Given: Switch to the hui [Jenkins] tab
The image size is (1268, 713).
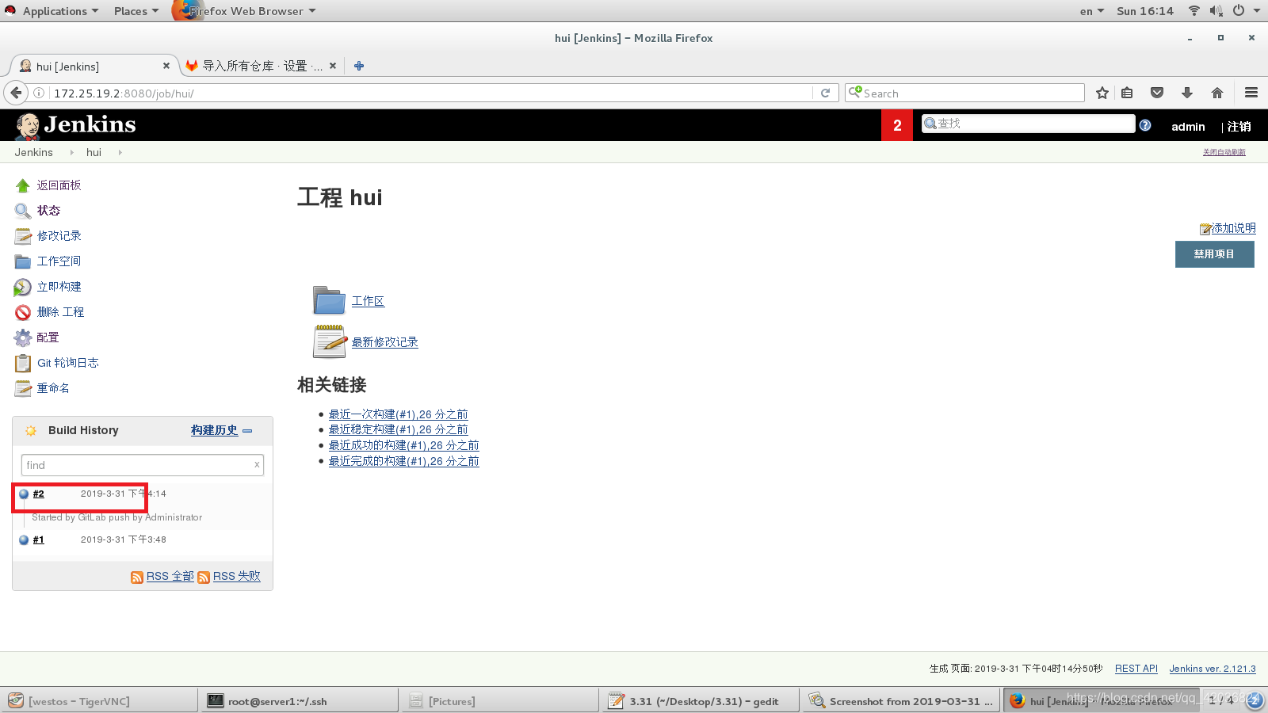Looking at the screenshot, I should [x=94, y=66].
